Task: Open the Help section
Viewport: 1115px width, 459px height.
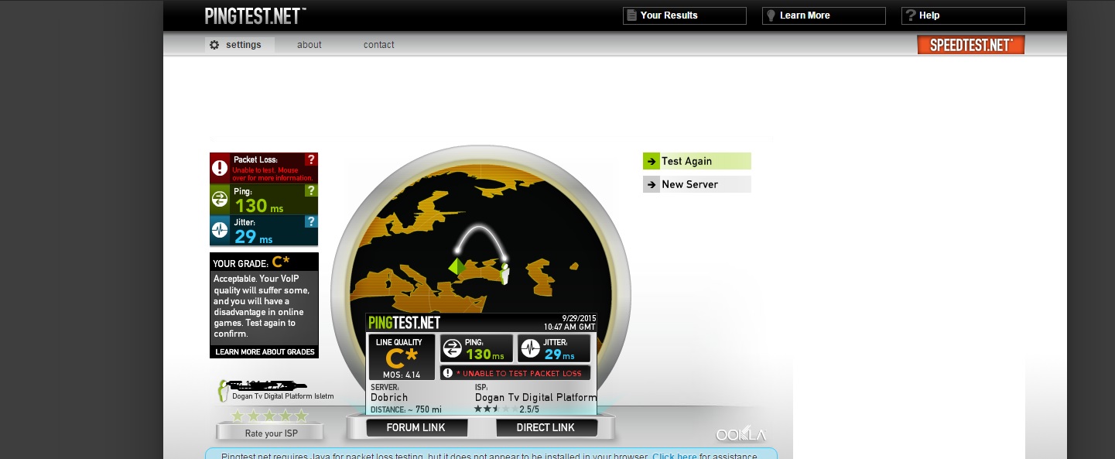Action: (x=963, y=15)
